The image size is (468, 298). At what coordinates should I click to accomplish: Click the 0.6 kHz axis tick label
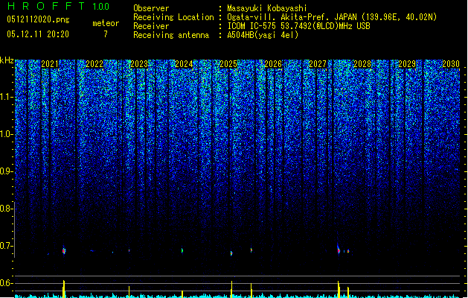[7, 283]
